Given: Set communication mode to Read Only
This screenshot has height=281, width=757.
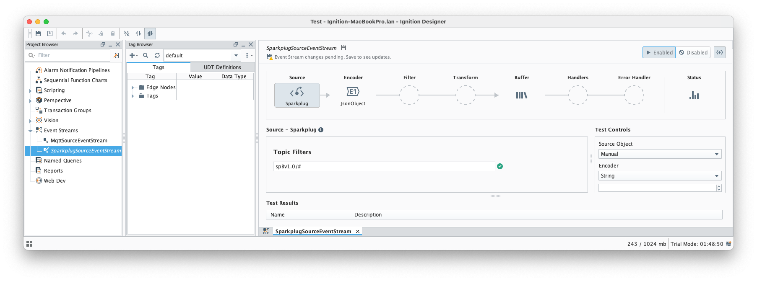Looking at the screenshot, I should (x=138, y=34).
